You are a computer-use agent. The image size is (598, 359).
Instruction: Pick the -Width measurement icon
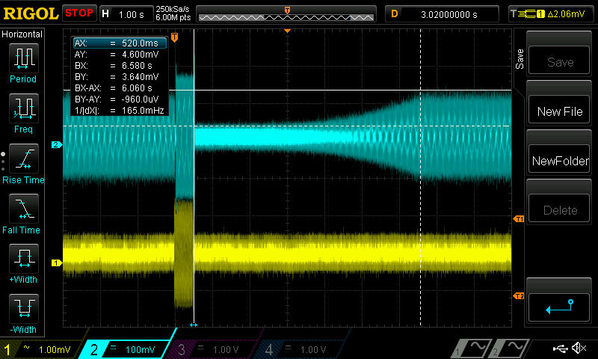23,310
